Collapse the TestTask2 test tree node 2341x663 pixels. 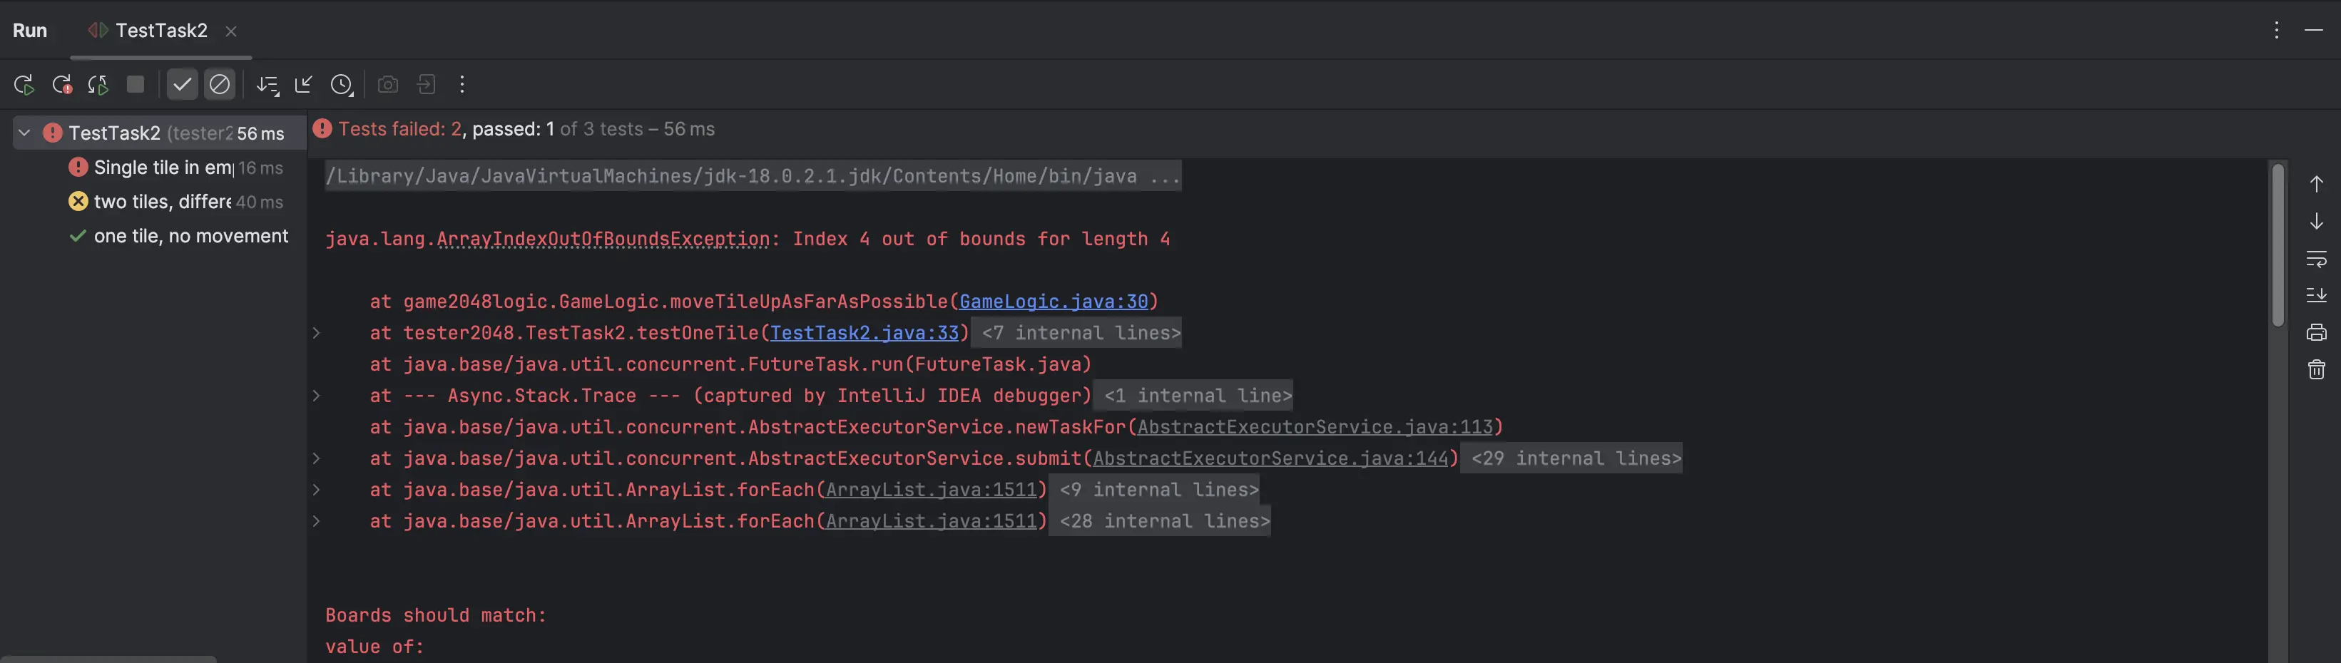pos(24,133)
